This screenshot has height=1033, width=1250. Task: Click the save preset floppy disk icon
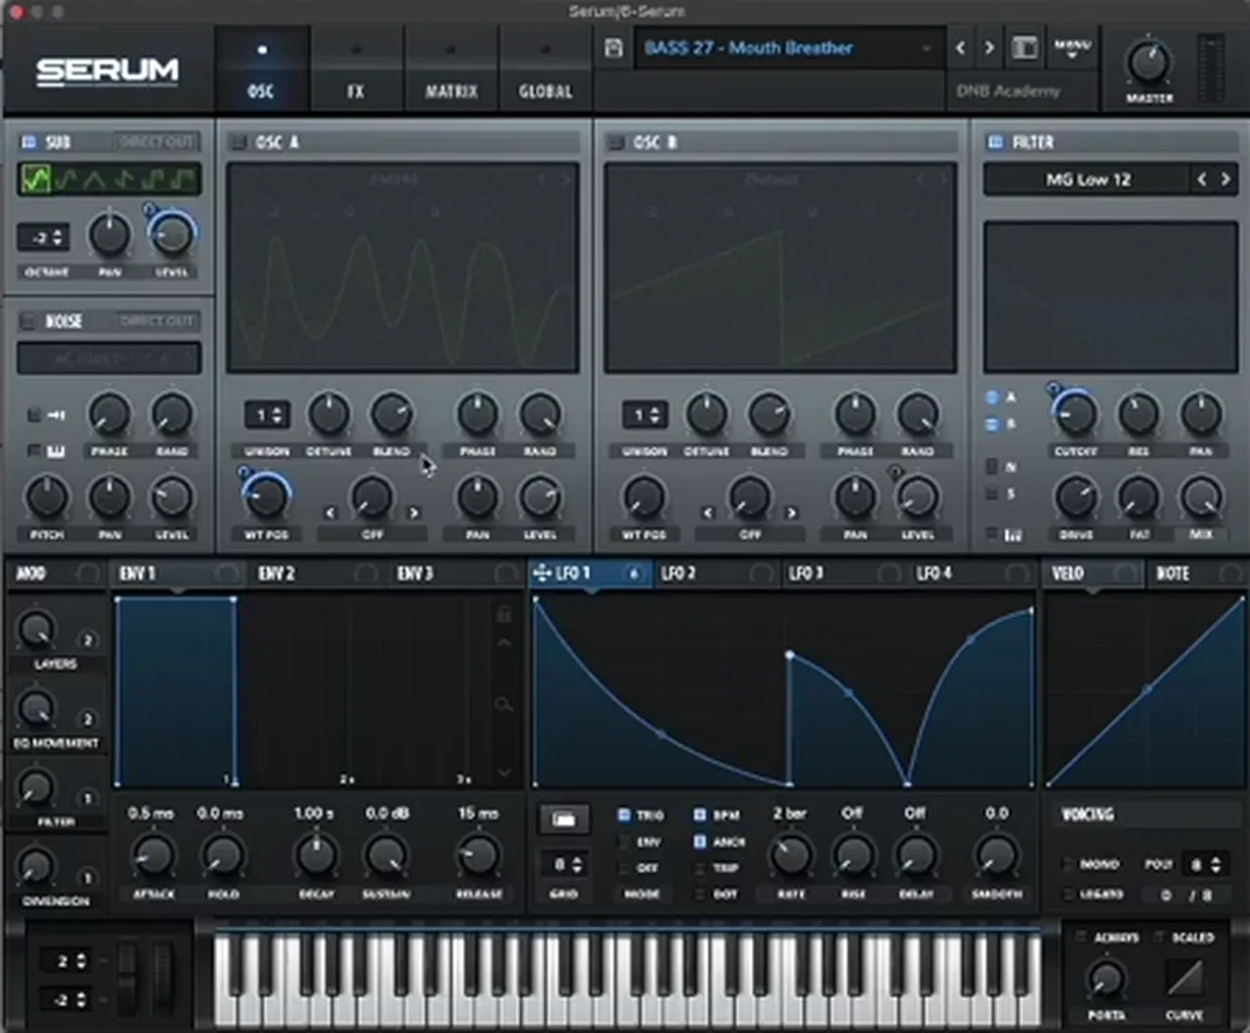pyautogui.click(x=613, y=48)
